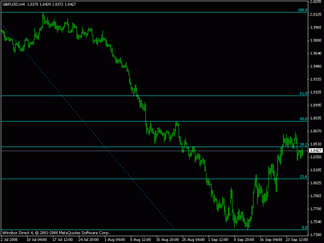Click the 1.7865 price axis value
The width and height of the screenshot is (324, 243).
[316, 196]
